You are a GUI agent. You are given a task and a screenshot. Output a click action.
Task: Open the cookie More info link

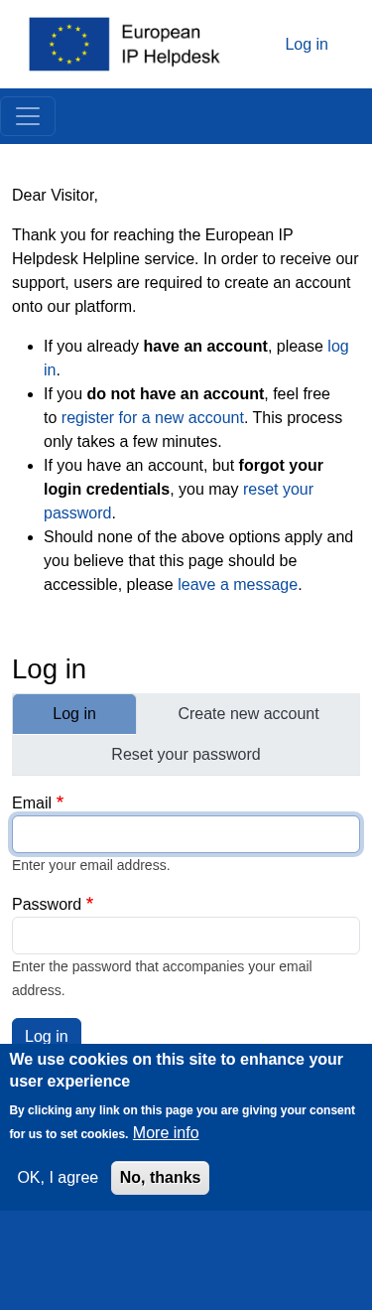(x=166, y=1133)
